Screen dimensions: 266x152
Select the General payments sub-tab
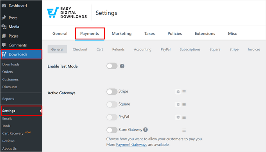pos(58,49)
